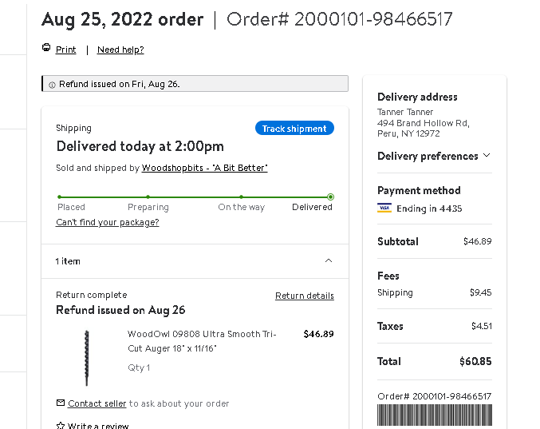
Task: Click the order barcode image
Action: coord(435,415)
